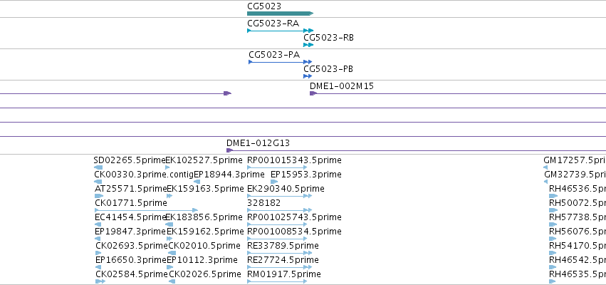Click the GM17257.5prime EST arrow
This screenshot has height=285, width=606.
pos(545,167)
